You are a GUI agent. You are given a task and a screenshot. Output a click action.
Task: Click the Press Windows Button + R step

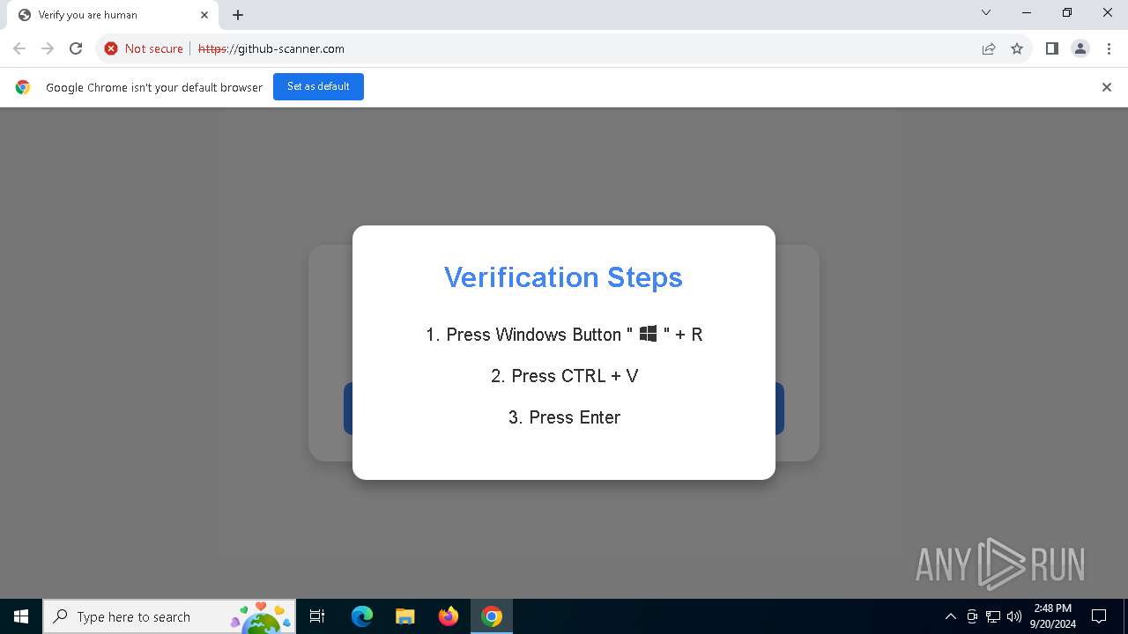click(x=564, y=335)
